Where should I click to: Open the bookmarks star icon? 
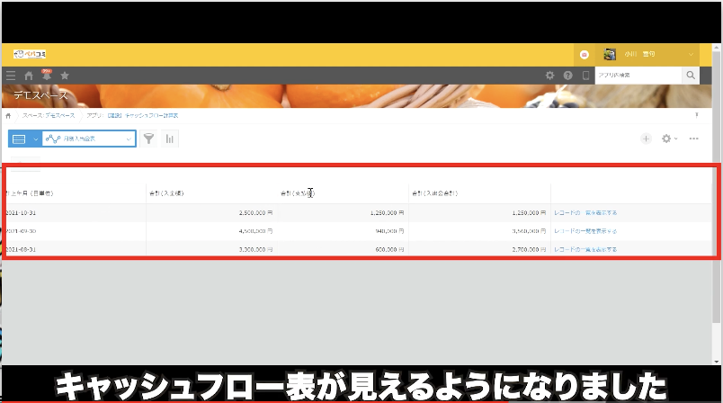(x=64, y=76)
